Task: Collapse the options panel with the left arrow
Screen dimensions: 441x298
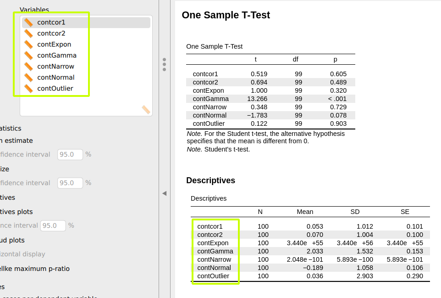Action: [164, 193]
